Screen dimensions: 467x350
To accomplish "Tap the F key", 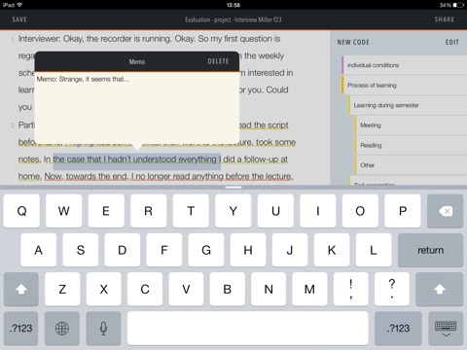I will [164, 250].
